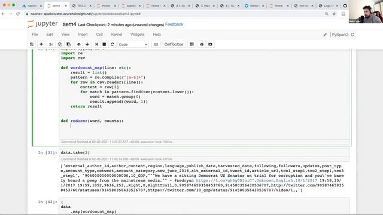The height and width of the screenshot is (215, 383).
Task: Click the def wordcount_map line
Action: pos(96,67)
